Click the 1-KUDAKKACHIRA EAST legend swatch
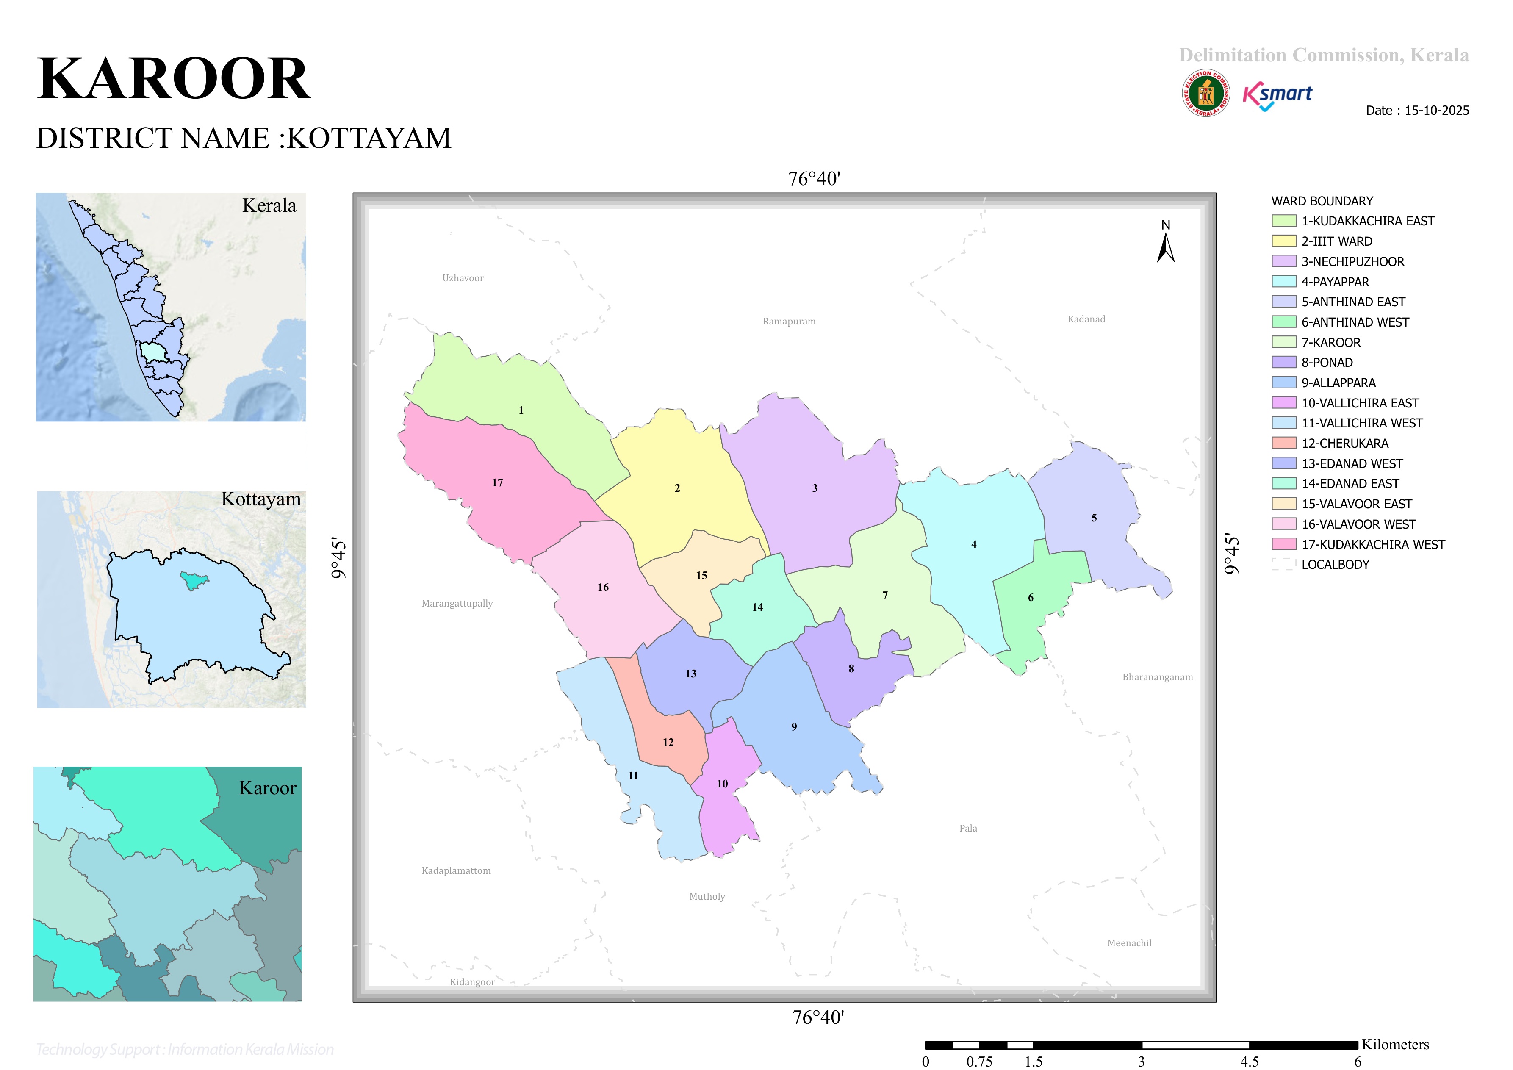The width and height of the screenshot is (1513, 1070). [x=1284, y=221]
